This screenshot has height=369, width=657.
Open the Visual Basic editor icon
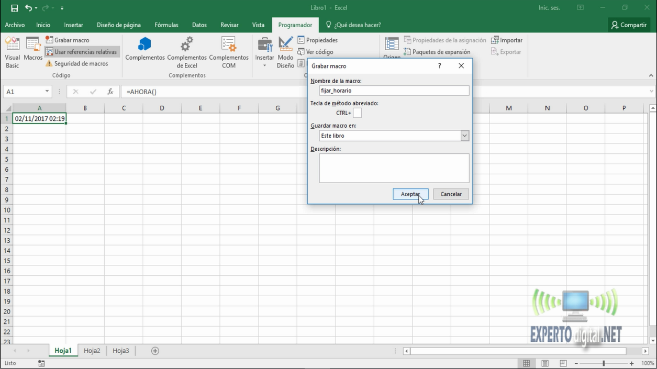pyautogui.click(x=12, y=46)
